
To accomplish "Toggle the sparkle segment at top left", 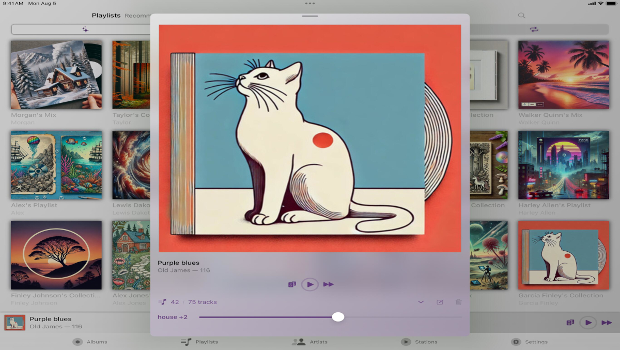I will pos(85,29).
